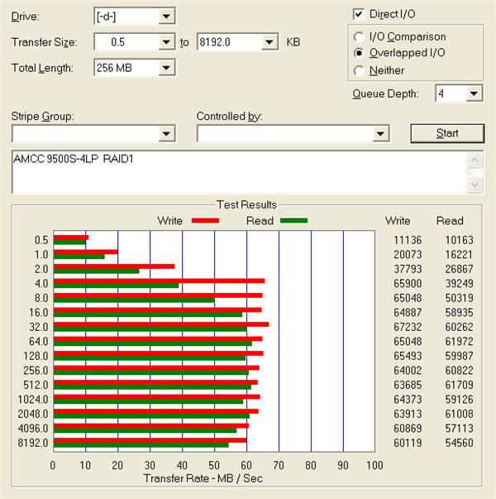Click the write value 63913
This screenshot has width=496, height=499.
click(408, 414)
